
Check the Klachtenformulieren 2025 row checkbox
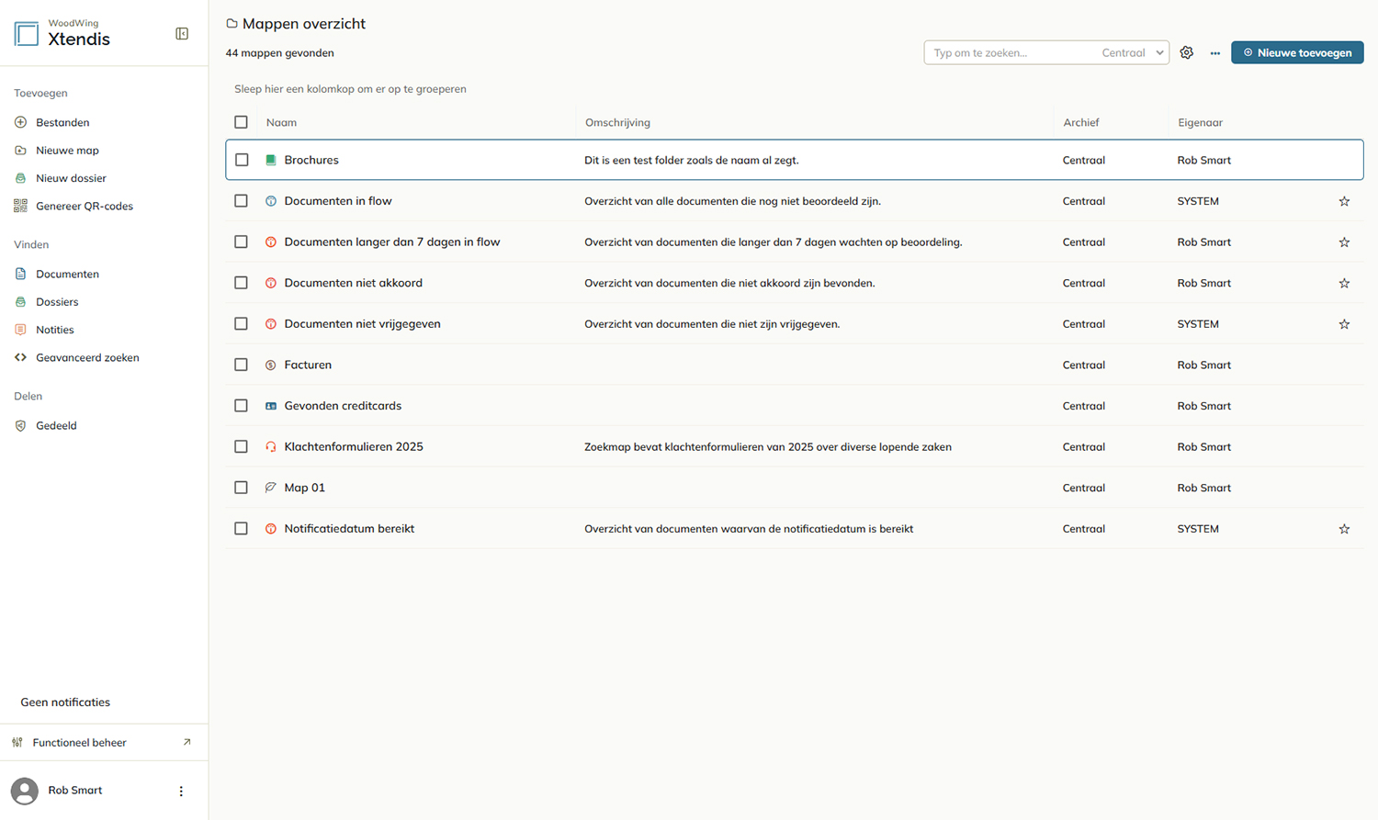coord(241,446)
